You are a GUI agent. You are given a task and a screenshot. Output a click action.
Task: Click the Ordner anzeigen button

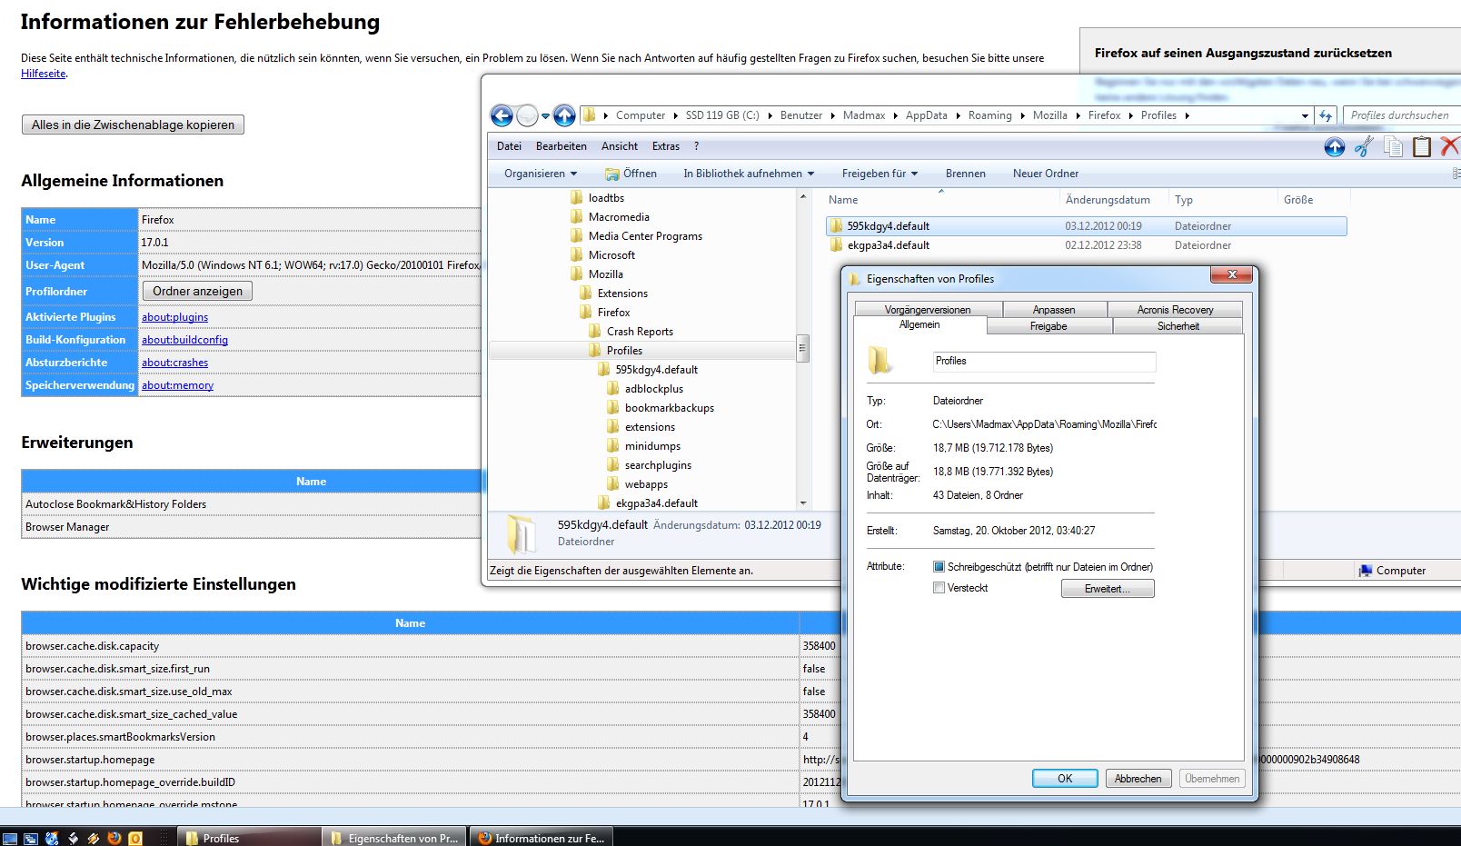tap(197, 291)
